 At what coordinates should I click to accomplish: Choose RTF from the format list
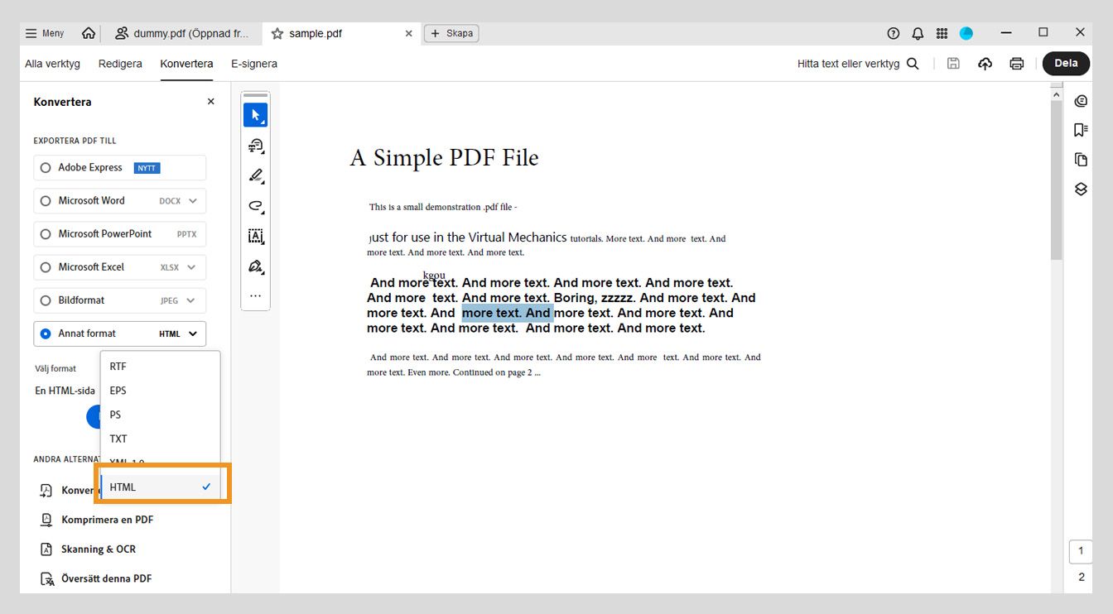(161, 367)
